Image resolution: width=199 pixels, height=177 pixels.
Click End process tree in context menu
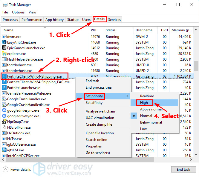(99, 87)
